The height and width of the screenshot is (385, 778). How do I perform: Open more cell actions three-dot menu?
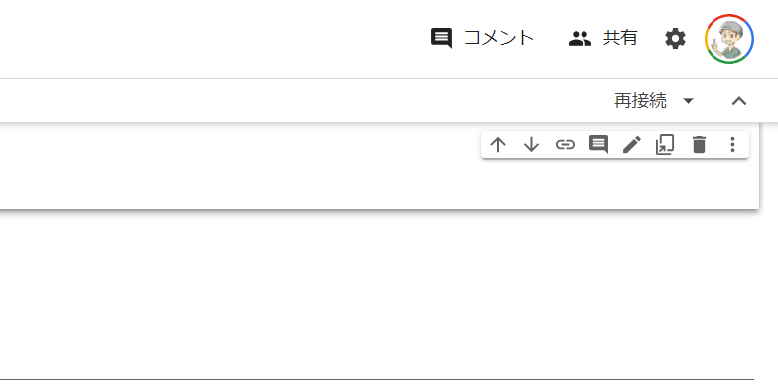pos(732,145)
